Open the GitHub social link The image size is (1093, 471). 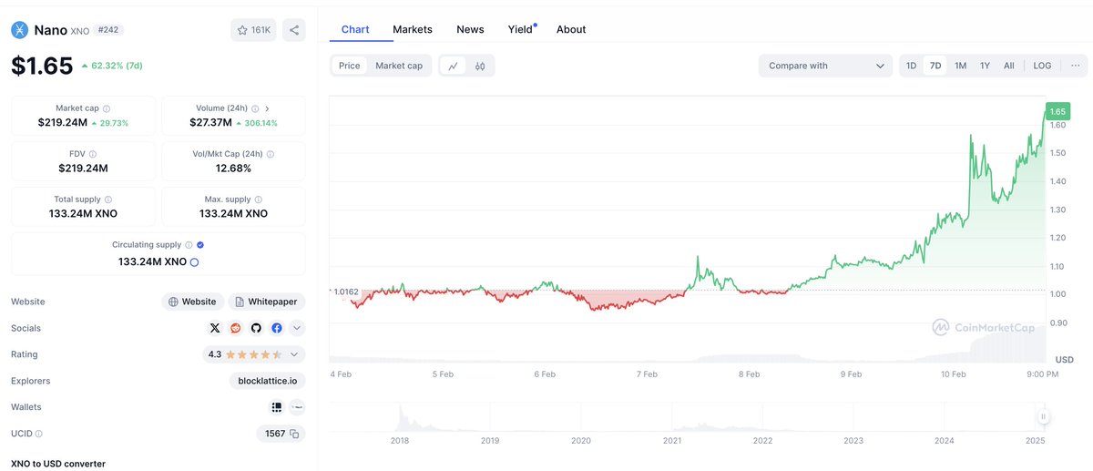tap(256, 328)
